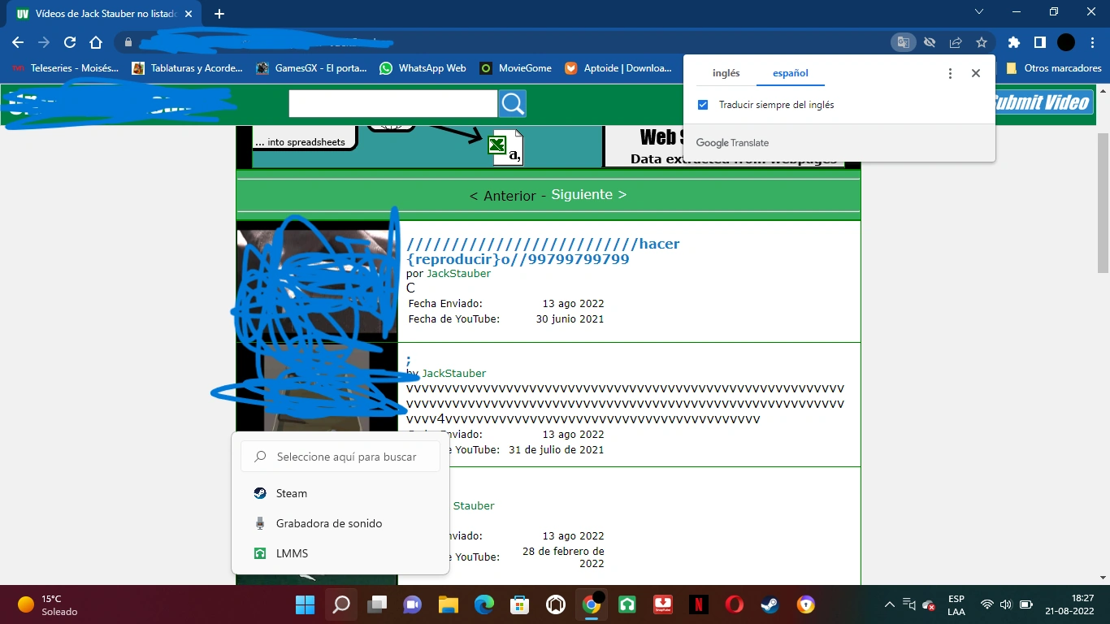Click the site search magnifier button

(512, 104)
